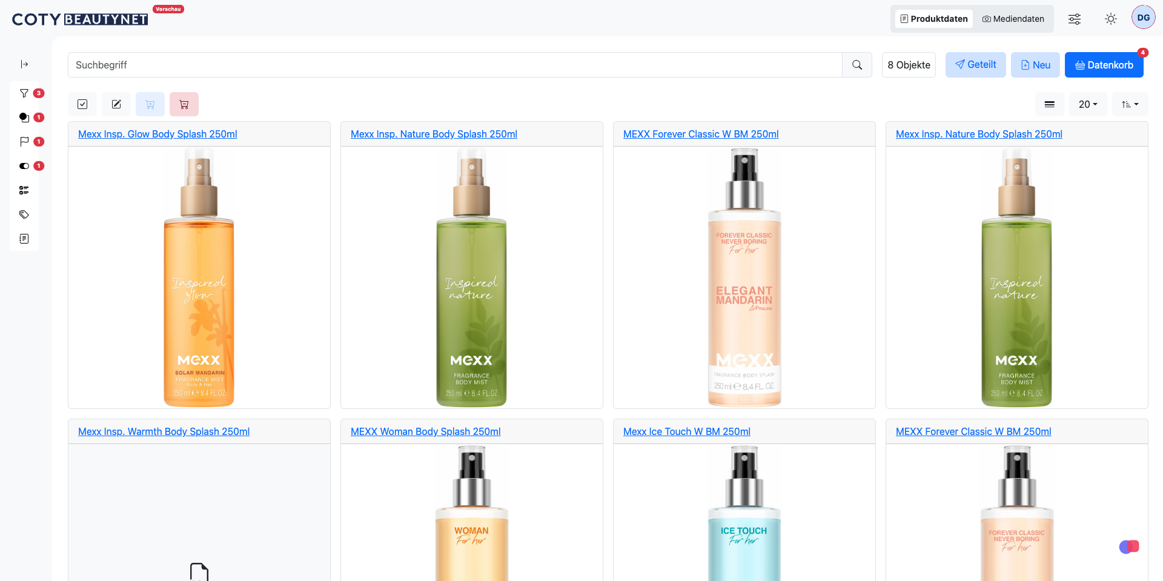
Task: Click the MEXX Woman bottle image
Action: tap(472, 513)
